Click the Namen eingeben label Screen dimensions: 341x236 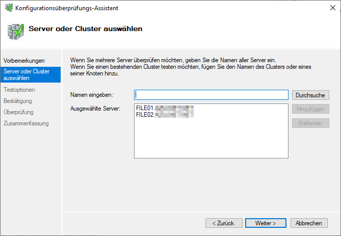[x=92, y=95]
